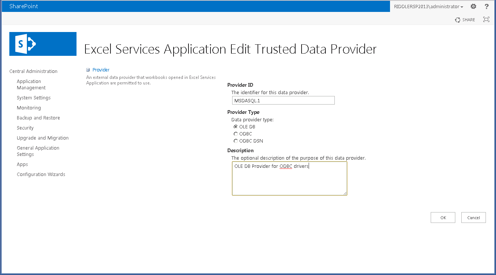Click the Provider section heading link
Image resolution: width=496 pixels, height=275 pixels.
[100, 70]
